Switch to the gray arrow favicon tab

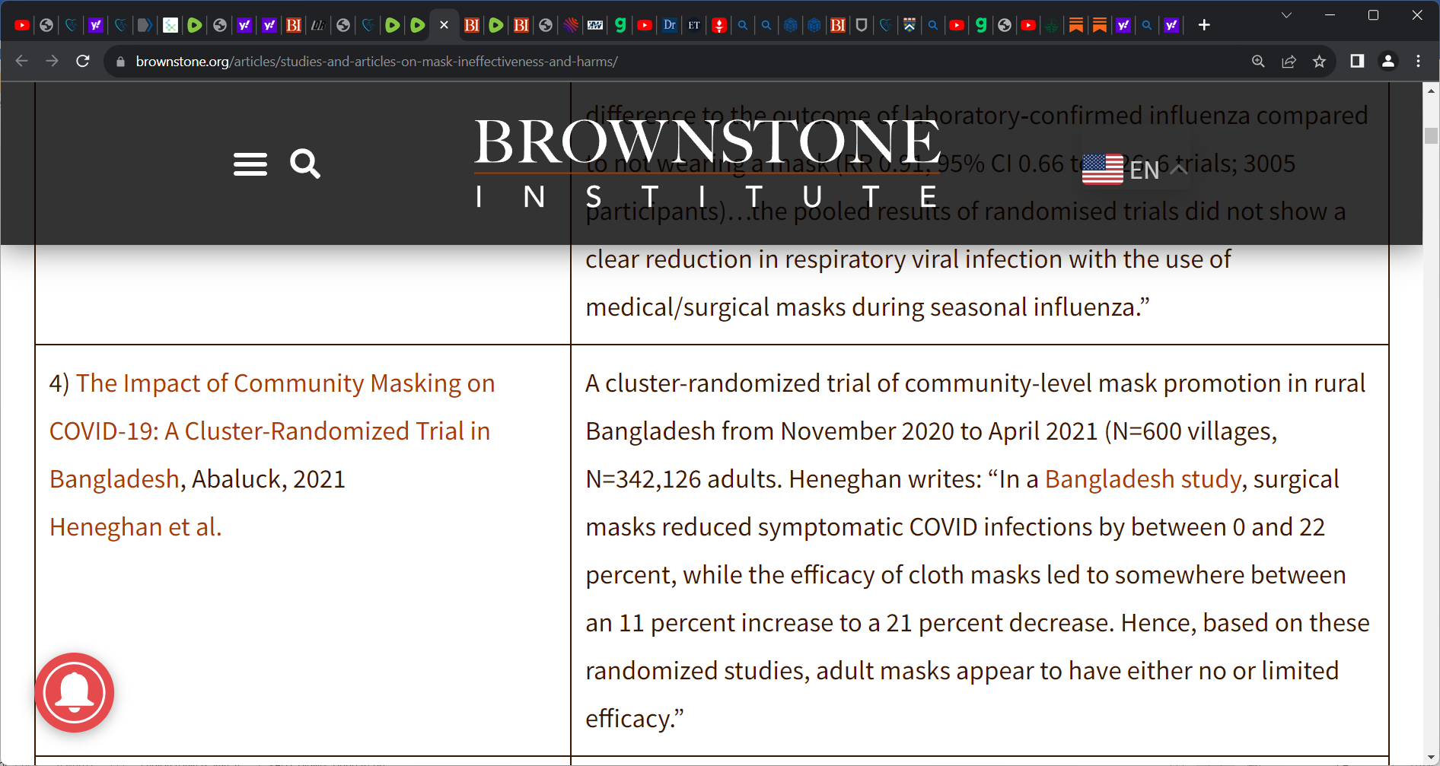(x=145, y=25)
